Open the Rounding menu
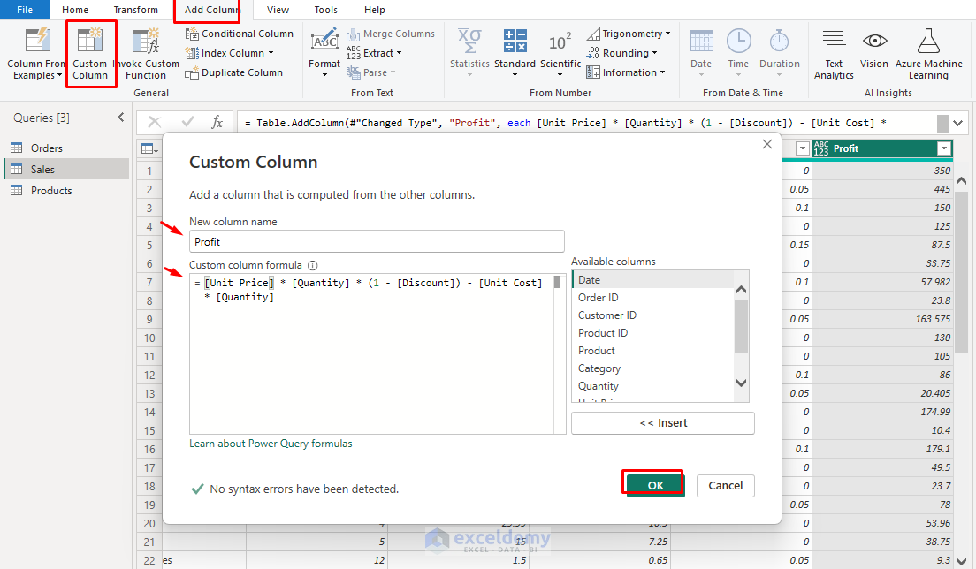976x569 pixels. point(621,53)
